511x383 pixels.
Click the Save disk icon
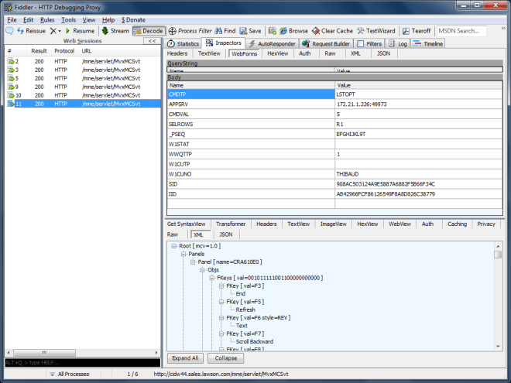(242, 31)
